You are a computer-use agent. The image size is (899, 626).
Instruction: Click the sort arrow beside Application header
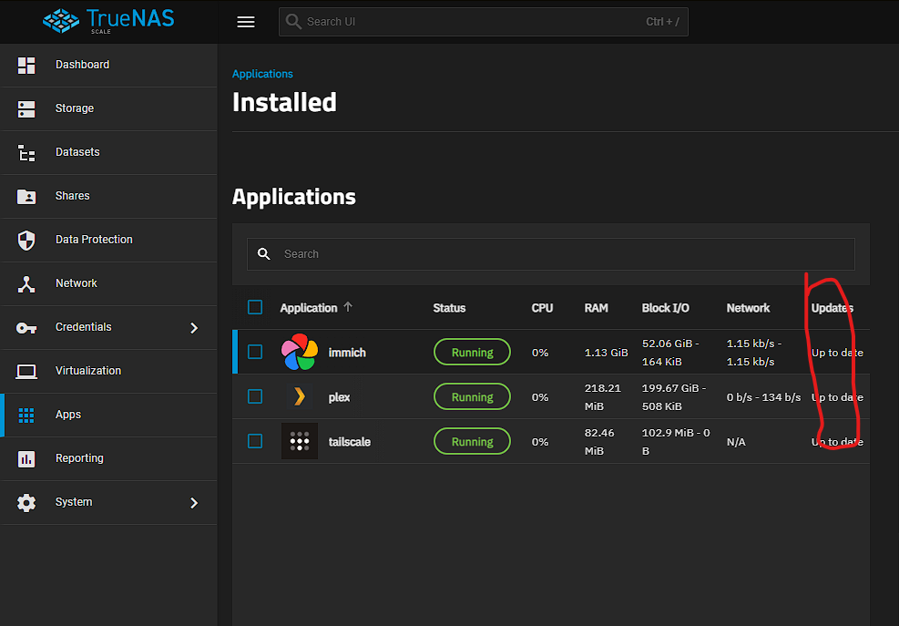click(x=347, y=307)
